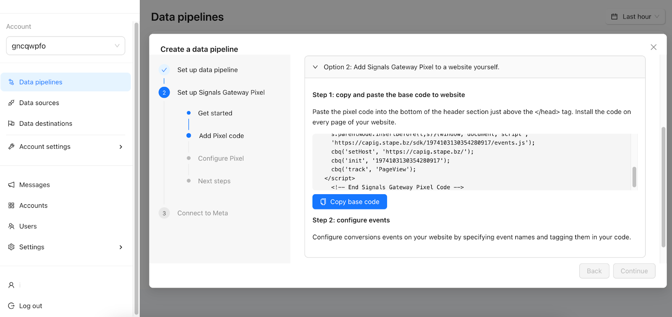Collapse the Option 2 section chevron

[x=315, y=67]
